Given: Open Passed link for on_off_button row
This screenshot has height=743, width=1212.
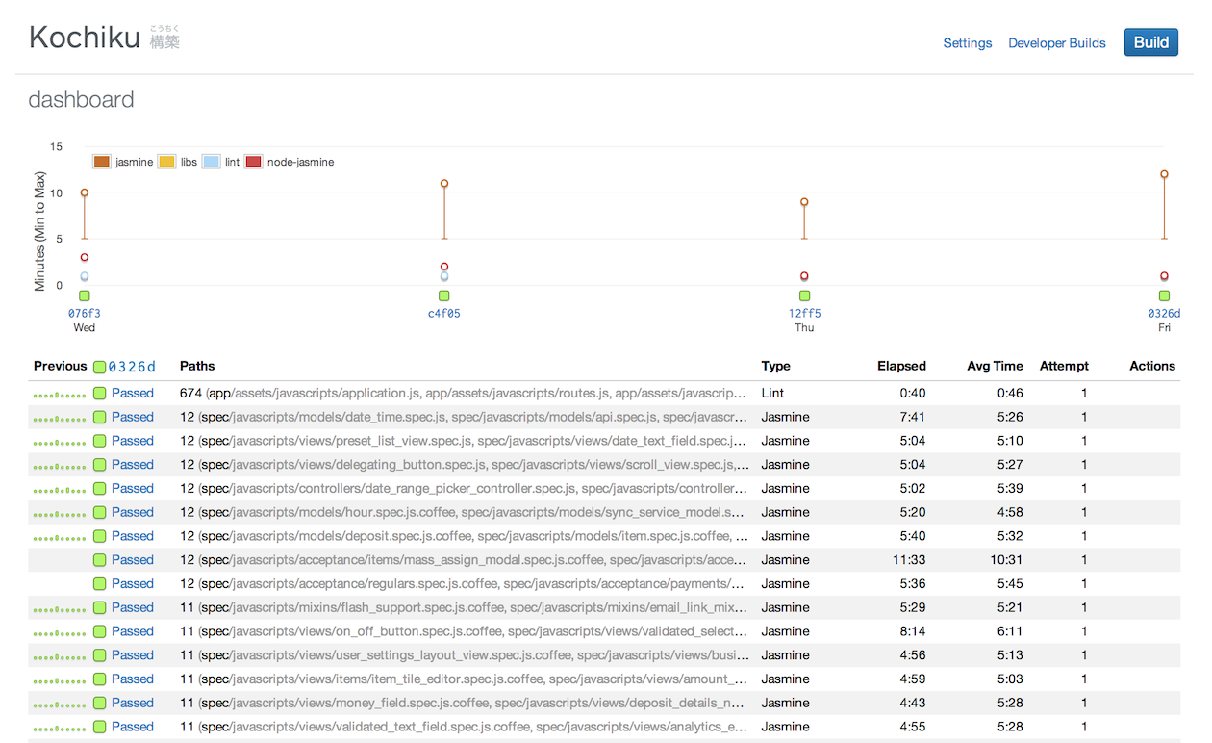Looking at the screenshot, I should [133, 631].
